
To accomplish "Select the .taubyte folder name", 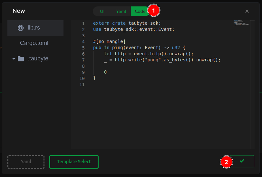I will [38, 59].
